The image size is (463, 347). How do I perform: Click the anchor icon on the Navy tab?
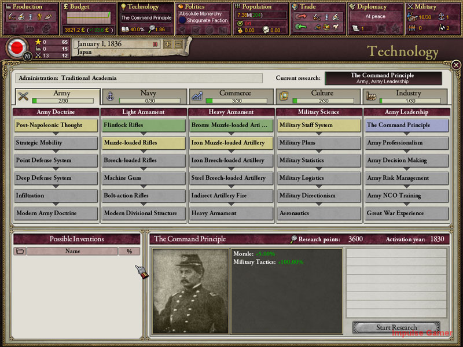pyautogui.click(x=110, y=96)
